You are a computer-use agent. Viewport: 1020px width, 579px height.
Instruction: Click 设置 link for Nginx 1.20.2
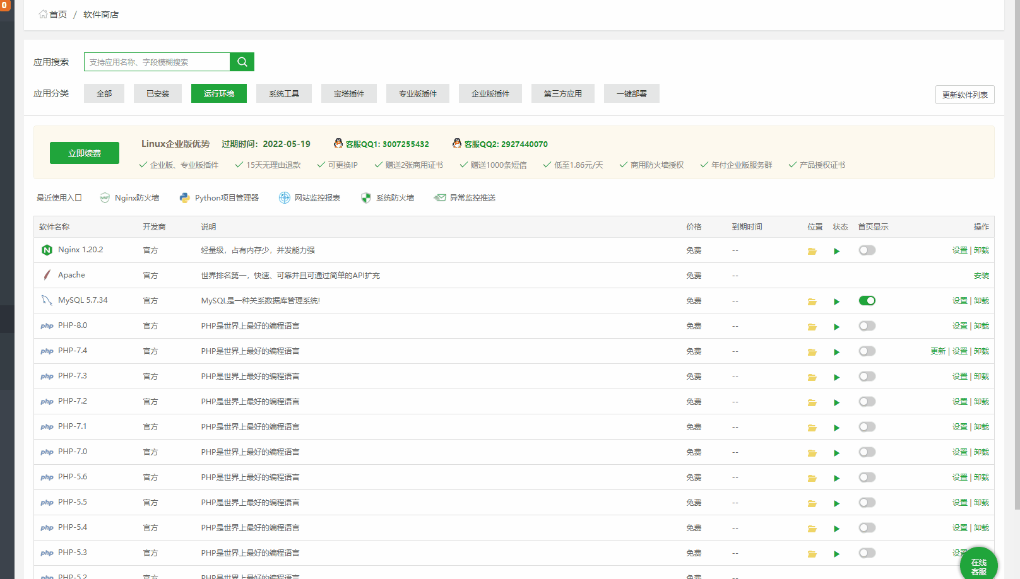pos(960,250)
